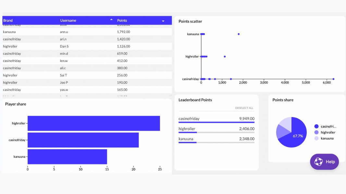Click kanuuna outlier point in Points scatter
The height and width of the screenshot is (194, 346).
pos(239,34)
